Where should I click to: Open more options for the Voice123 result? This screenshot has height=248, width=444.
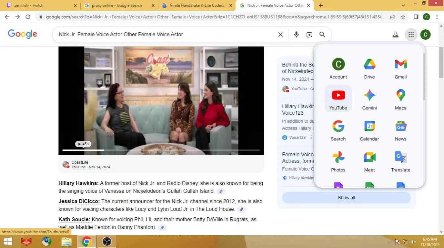pos(311,137)
